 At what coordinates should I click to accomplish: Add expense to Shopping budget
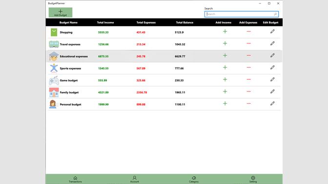pos(248,32)
